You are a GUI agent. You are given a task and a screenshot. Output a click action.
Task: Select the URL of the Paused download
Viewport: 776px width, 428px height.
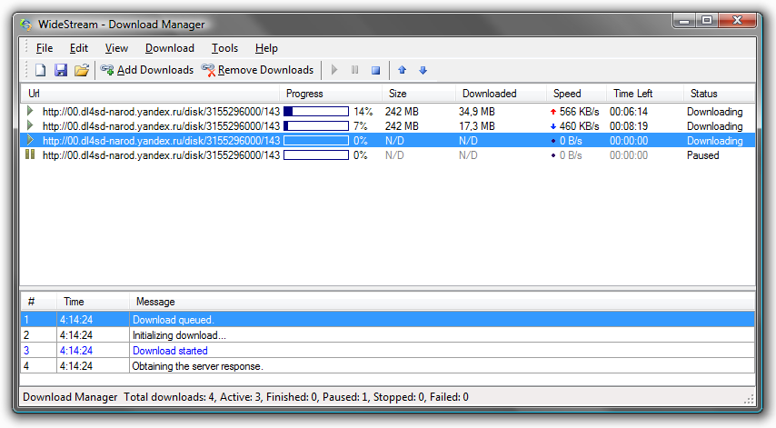click(161, 155)
